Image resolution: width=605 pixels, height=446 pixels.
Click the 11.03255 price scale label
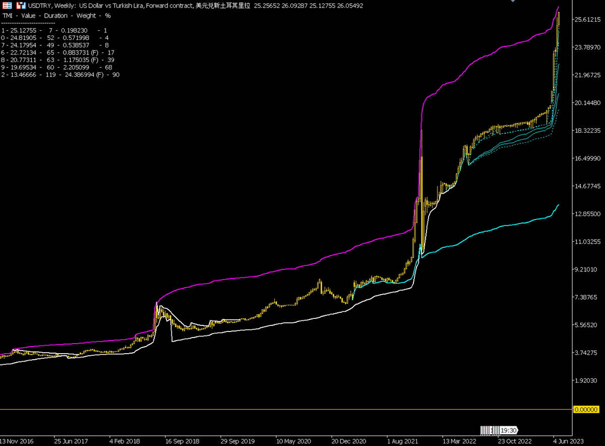(x=588, y=242)
